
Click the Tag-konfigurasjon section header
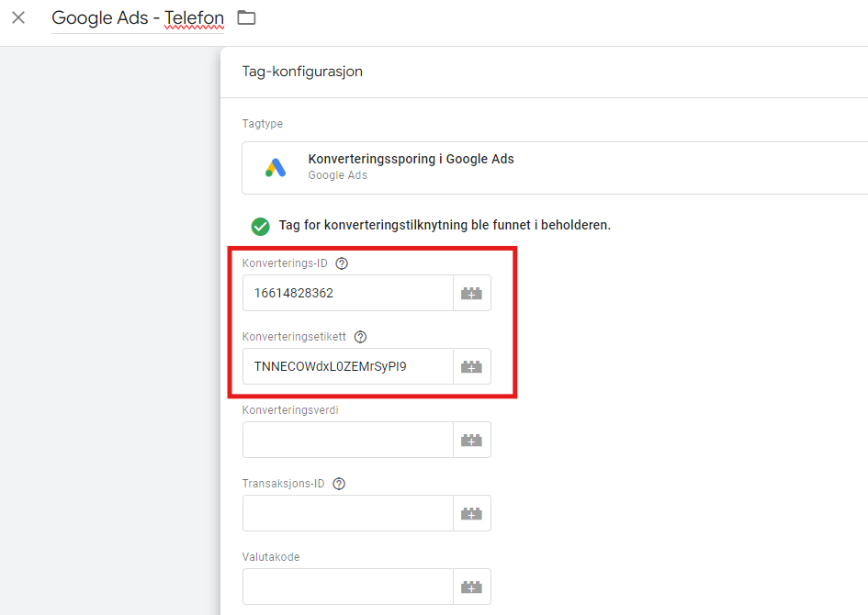tap(302, 71)
